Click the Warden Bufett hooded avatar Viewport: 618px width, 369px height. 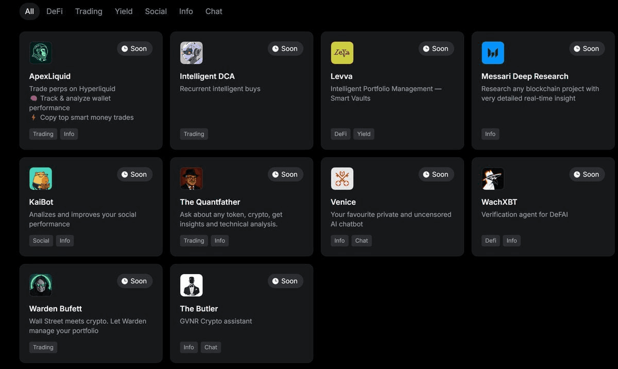(x=41, y=285)
